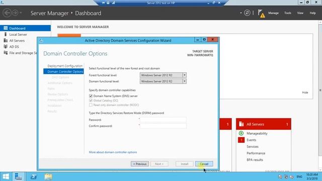This screenshot has width=322, height=181.
Task: Click the back navigation arrow in Server Manager
Action: tap(7, 13)
